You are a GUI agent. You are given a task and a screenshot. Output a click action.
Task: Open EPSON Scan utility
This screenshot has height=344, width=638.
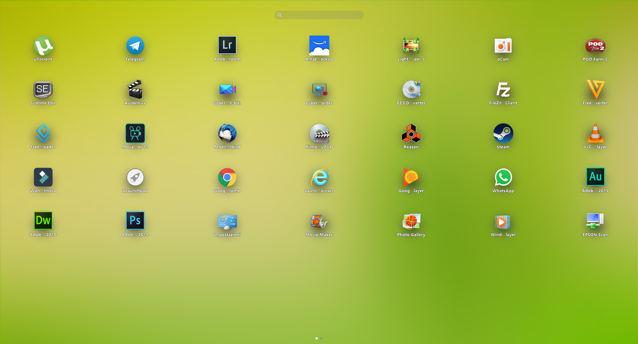click(x=595, y=221)
